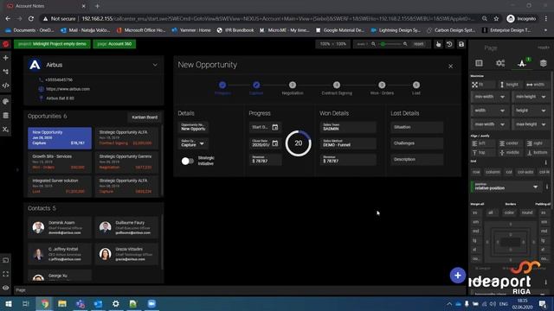Viewport: 554px width, 311px height.
Task: Open the Close Date calendar icon
Action: (x=275, y=143)
